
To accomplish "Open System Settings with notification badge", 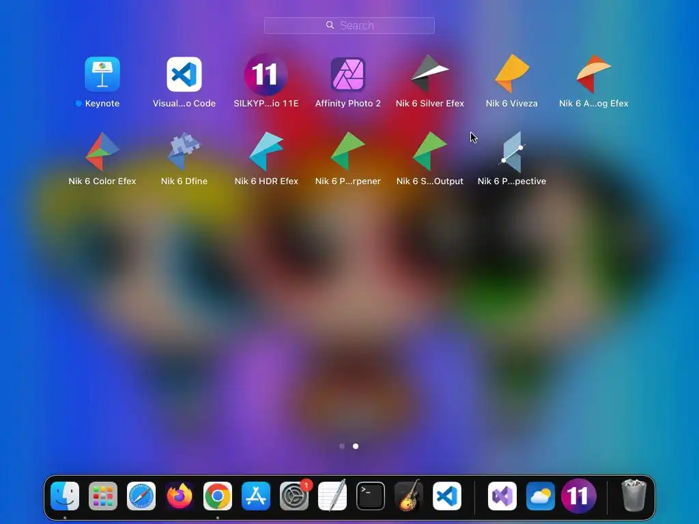I will tap(294, 496).
